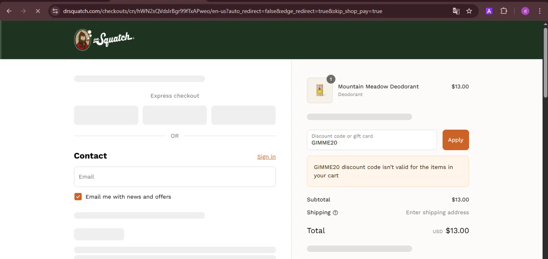
Task: Click the translate page icon
Action: coord(456,11)
